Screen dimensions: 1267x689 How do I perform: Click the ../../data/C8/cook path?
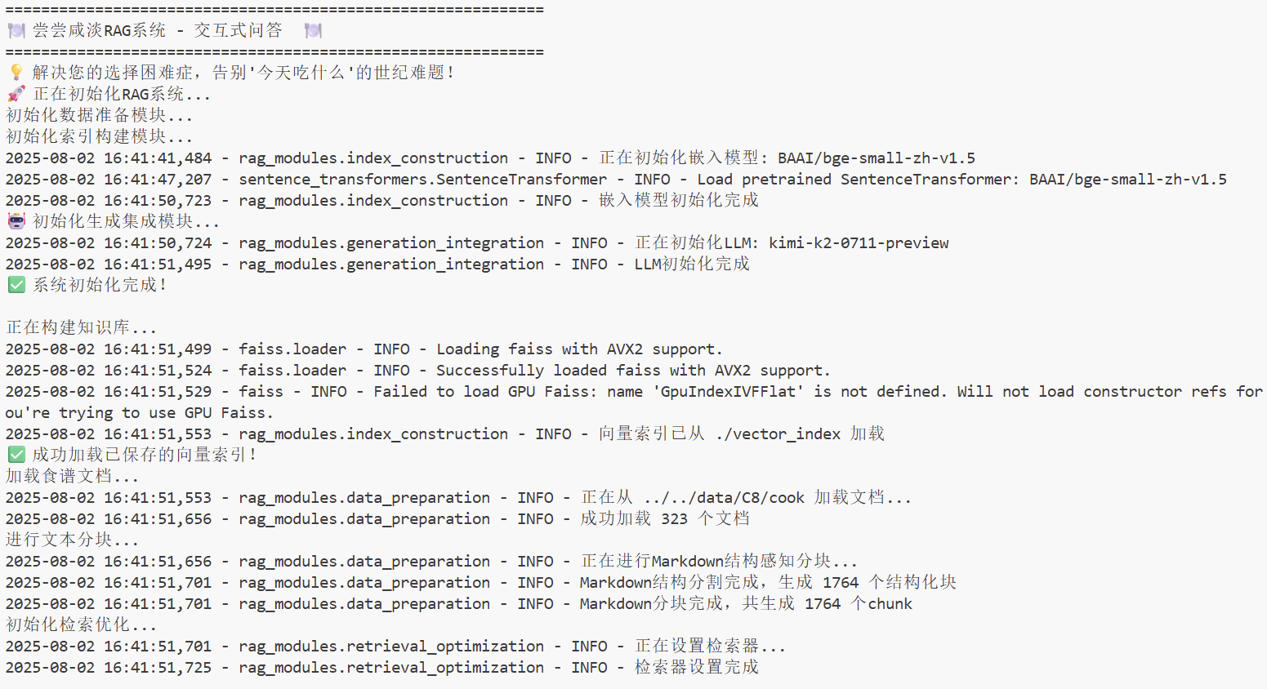click(x=724, y=498)
